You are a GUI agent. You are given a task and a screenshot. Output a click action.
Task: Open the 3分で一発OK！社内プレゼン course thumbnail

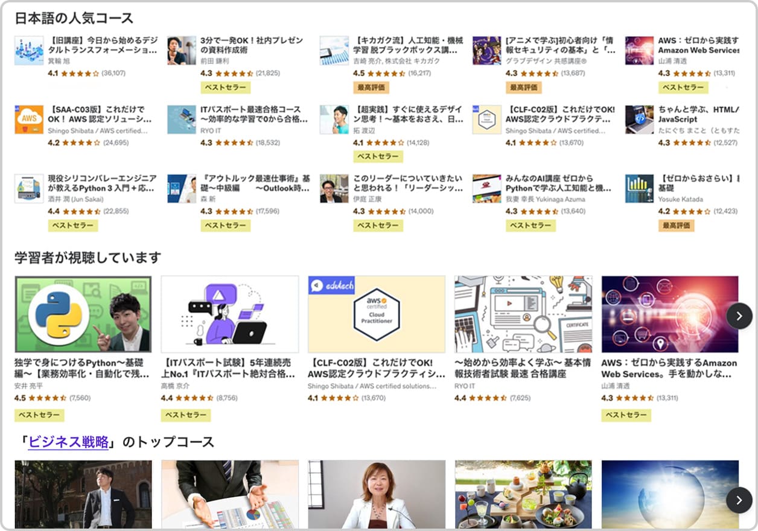click(x=182, y=50)
